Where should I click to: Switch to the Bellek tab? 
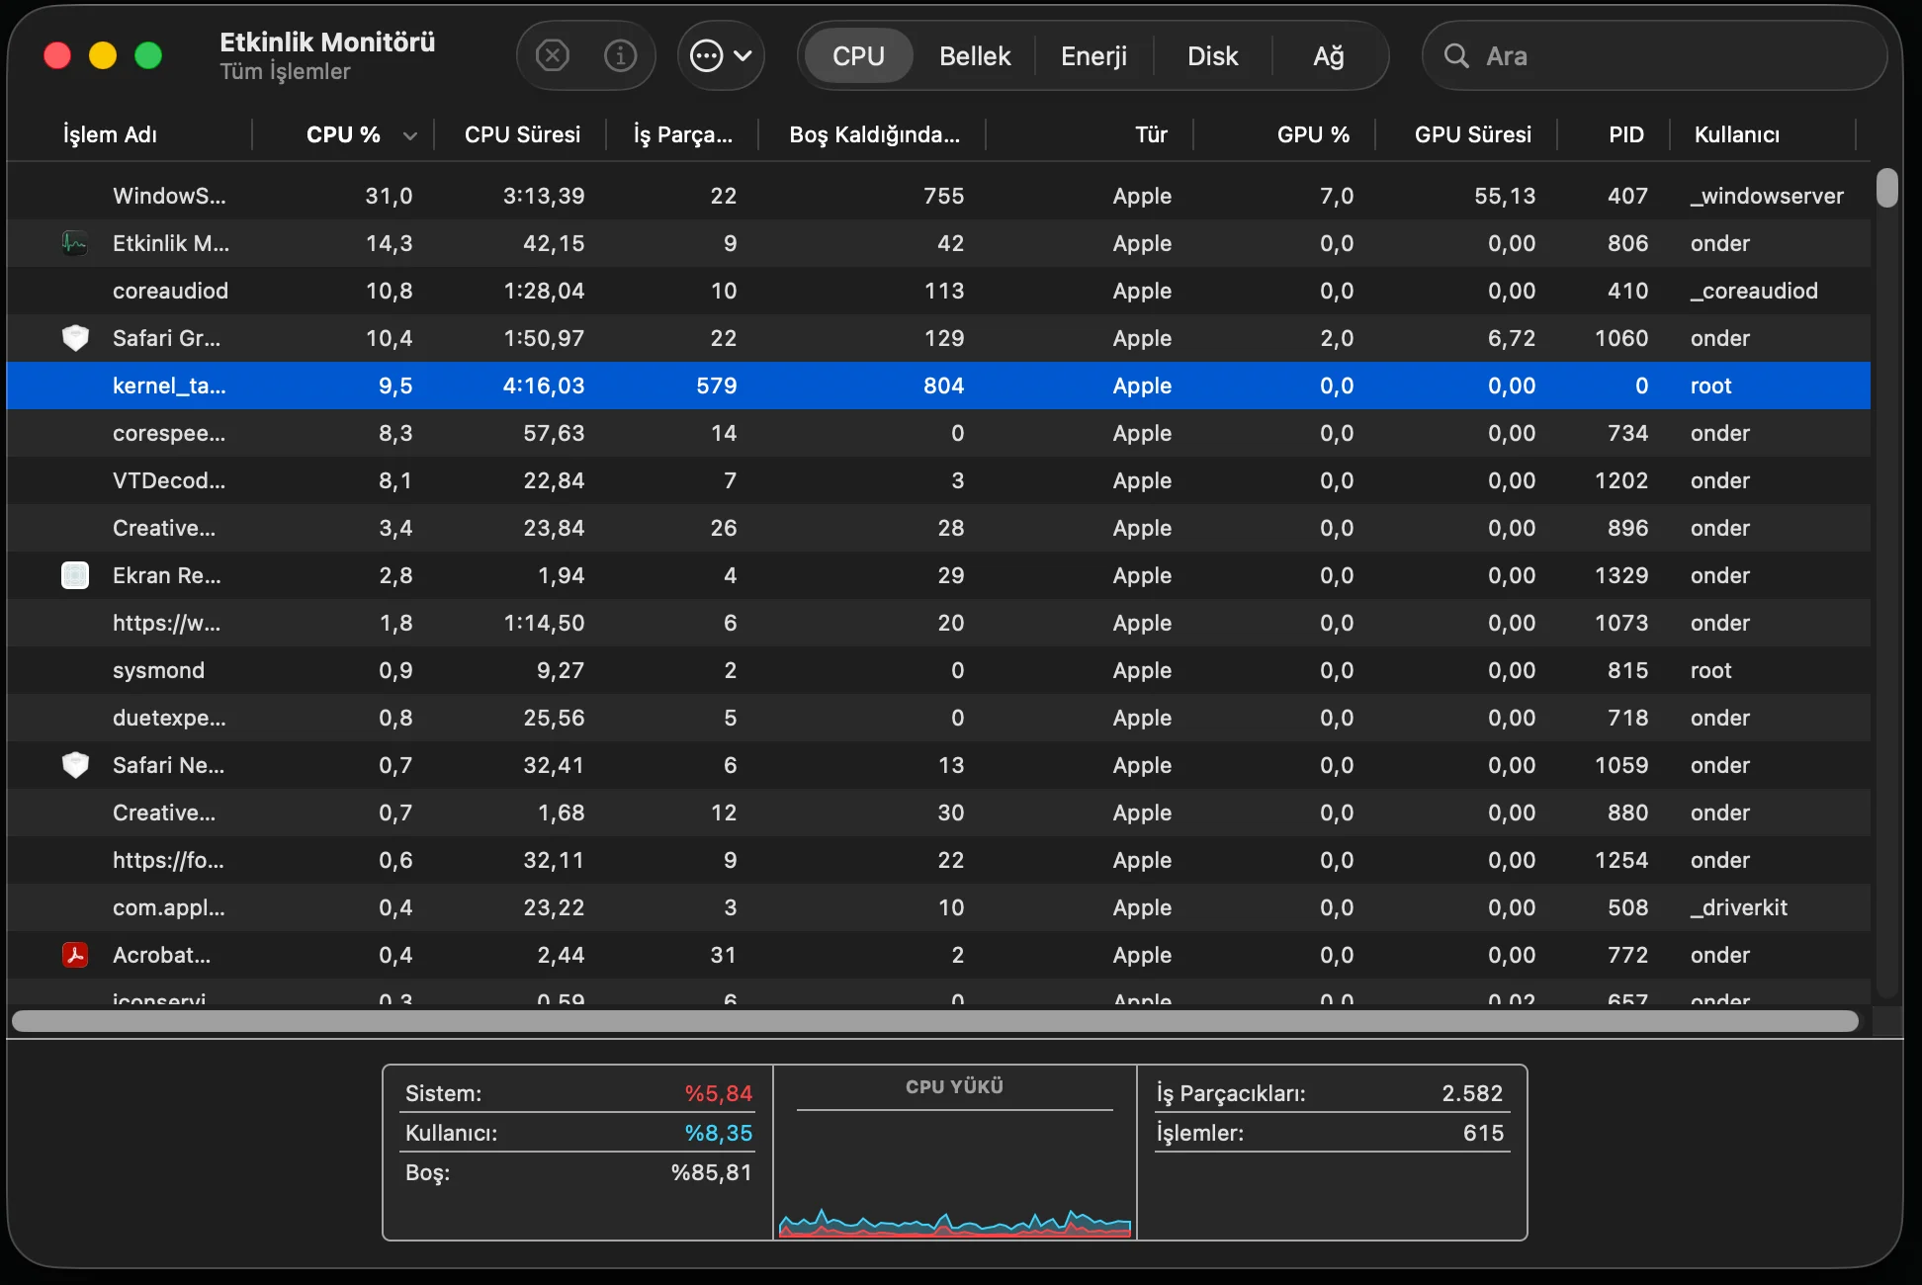pos(974,56)
